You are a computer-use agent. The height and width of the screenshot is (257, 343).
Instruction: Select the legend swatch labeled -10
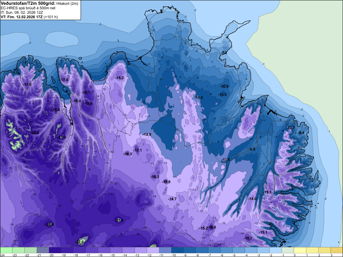[x=178, y=250]
